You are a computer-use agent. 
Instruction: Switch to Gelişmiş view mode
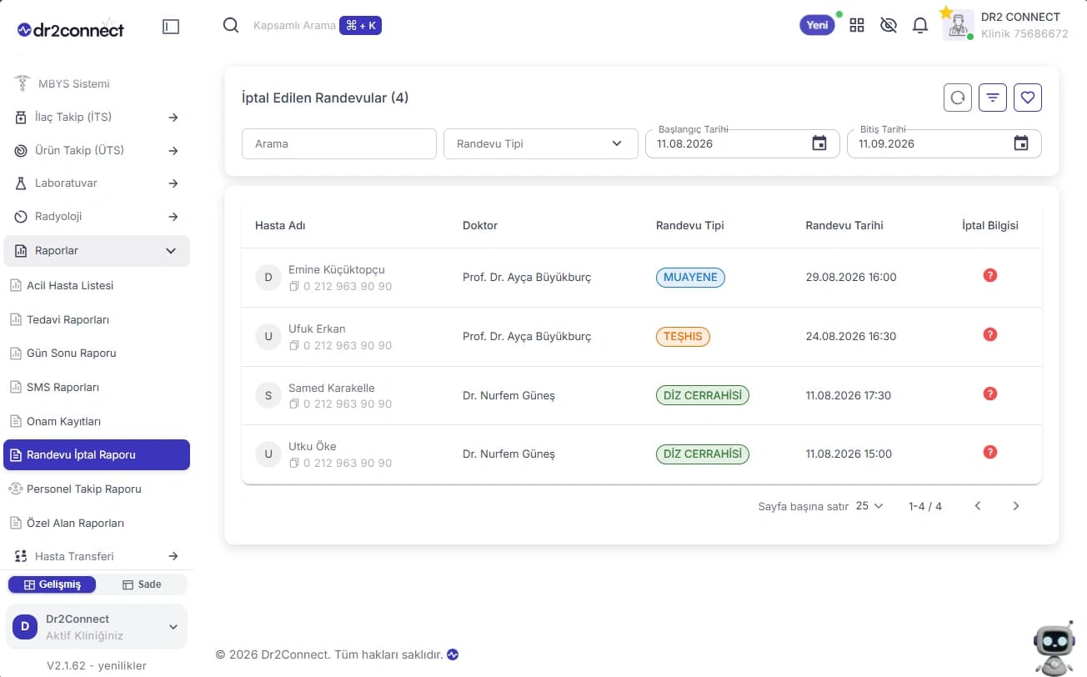(52, 584)
